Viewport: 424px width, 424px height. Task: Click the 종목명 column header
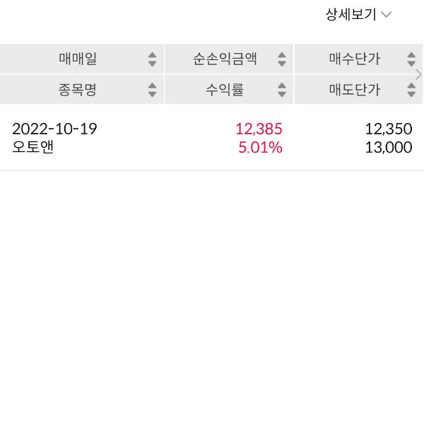point(77,90)
